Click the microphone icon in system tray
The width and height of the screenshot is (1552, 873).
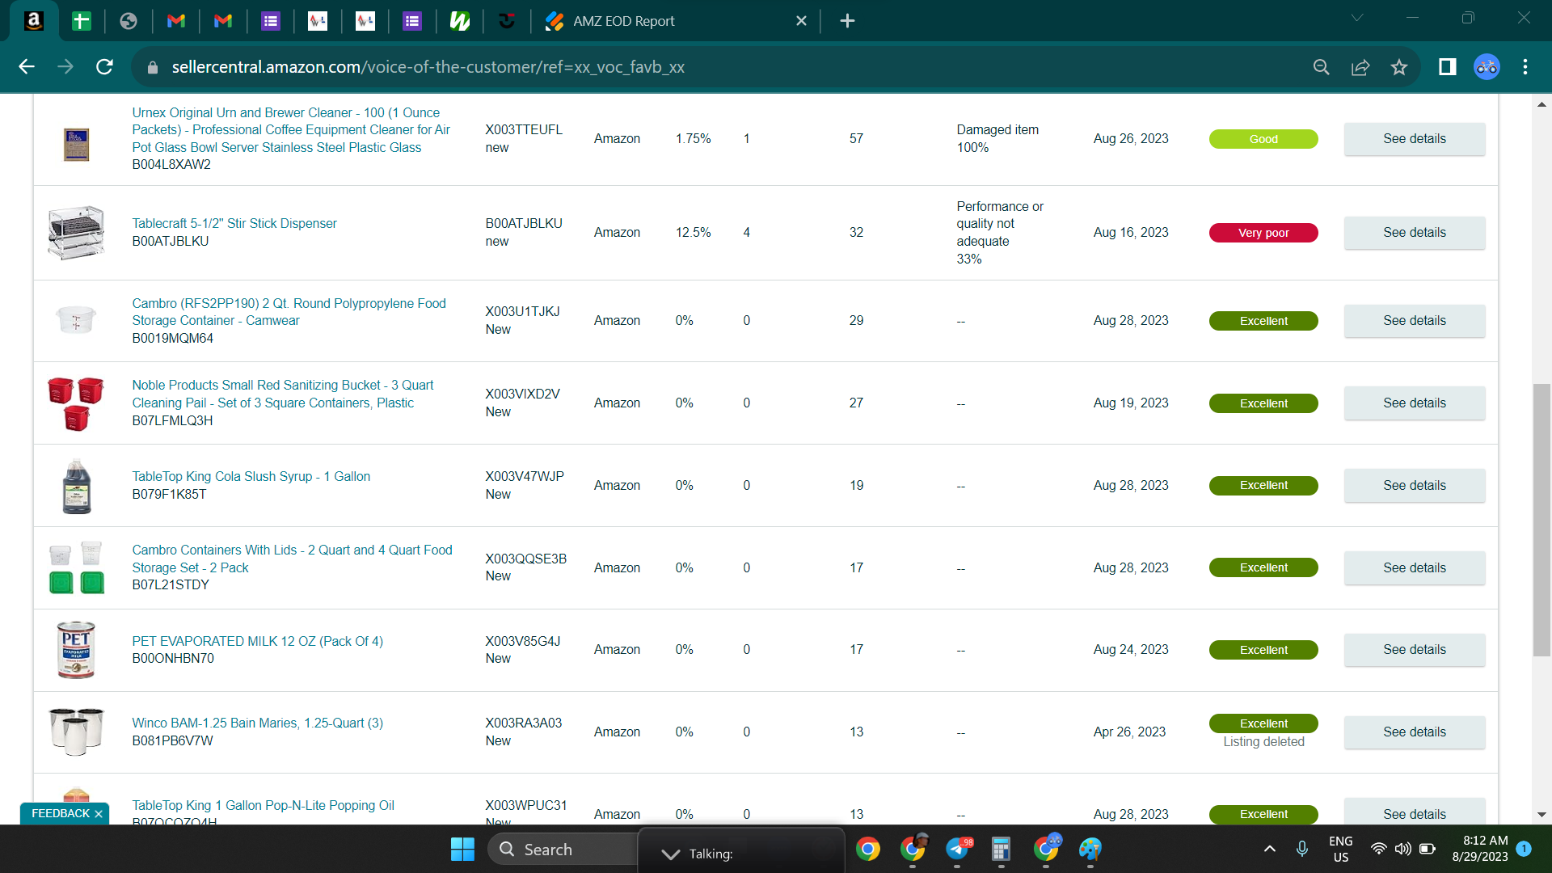[x=1302, y=849]
